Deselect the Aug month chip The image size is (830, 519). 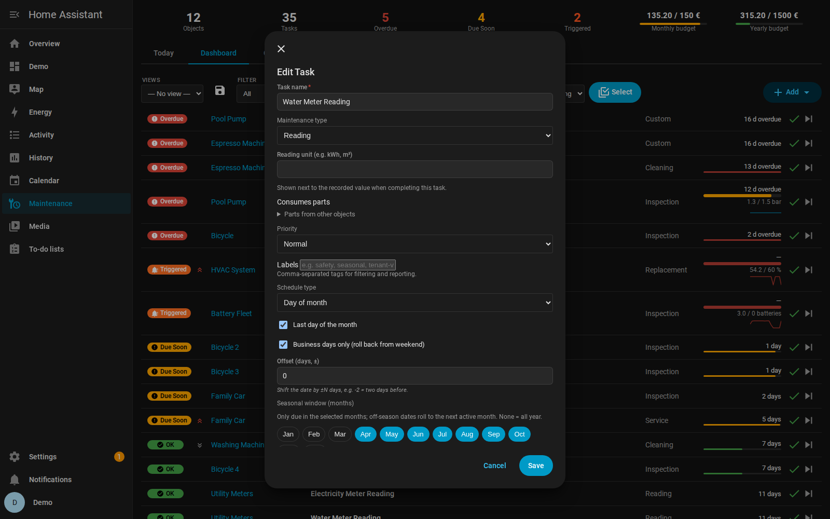click(467, 434)
